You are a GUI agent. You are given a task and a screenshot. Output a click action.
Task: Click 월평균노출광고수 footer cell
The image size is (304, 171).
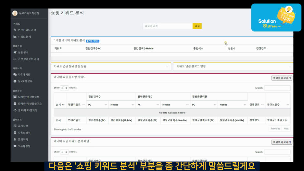coord(277,120)
